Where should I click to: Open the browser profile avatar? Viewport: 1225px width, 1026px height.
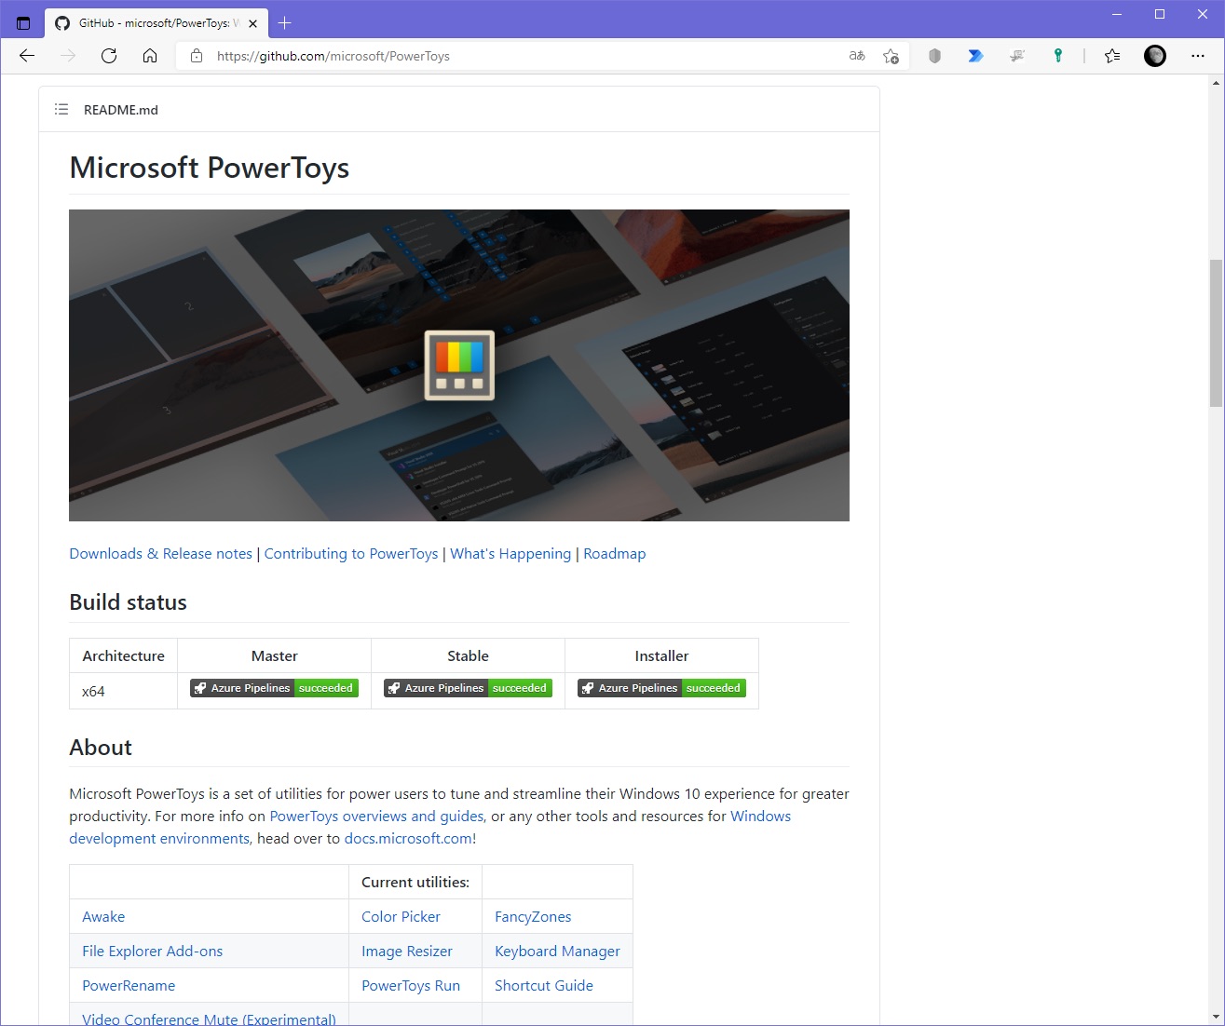click(1155, 56)
